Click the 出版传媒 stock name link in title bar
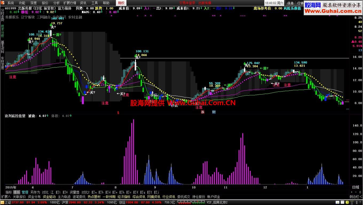Image resolution: width=363 pixels, height=205 pixels. pyautogui.click(x=205, y=3)
